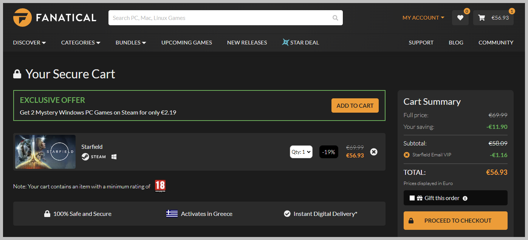
Task: Click the Prices displayed in Euro note
Action: [428, 183]
